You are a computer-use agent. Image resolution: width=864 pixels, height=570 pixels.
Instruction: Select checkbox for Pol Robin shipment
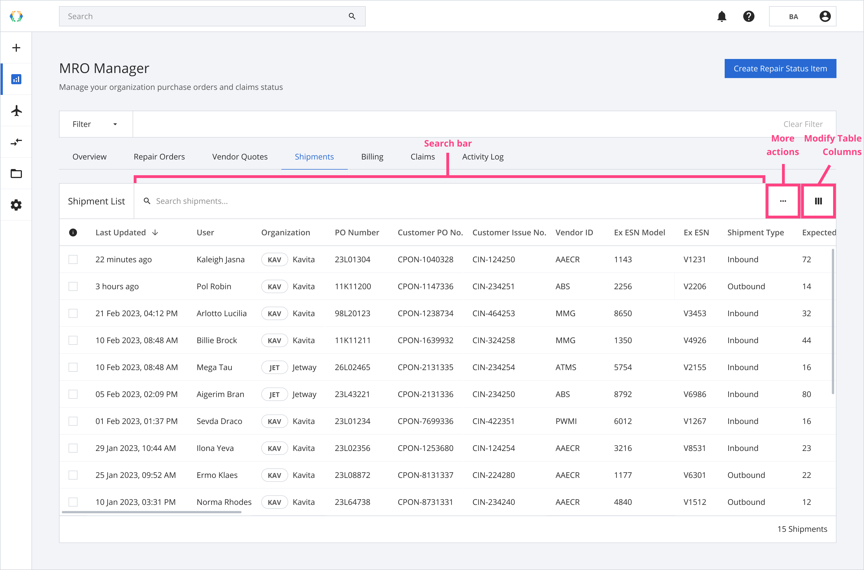point(73,286)
